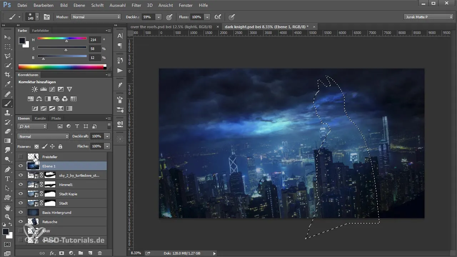Screen dimensions: 457x257
Task: Select the Smudge tool
Action: click(x=7, y=150)
